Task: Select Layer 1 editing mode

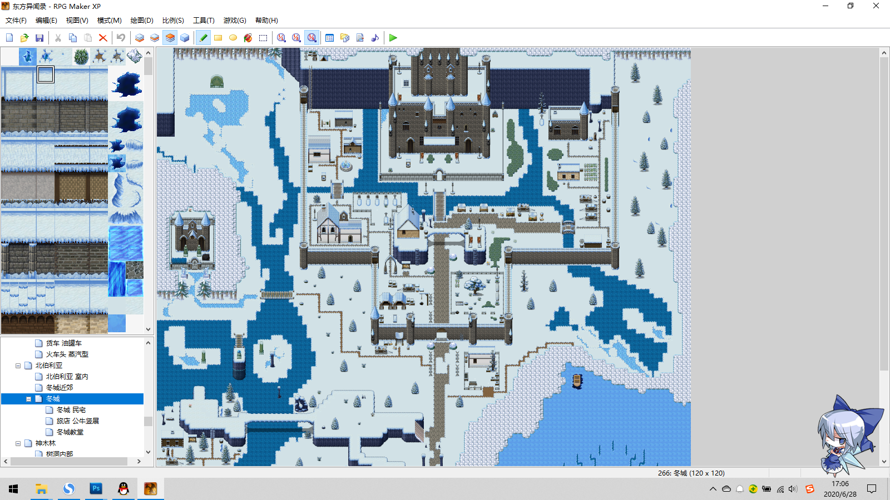Action: 140,38
